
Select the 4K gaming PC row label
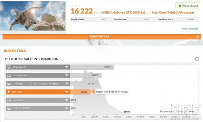(20, 67)
